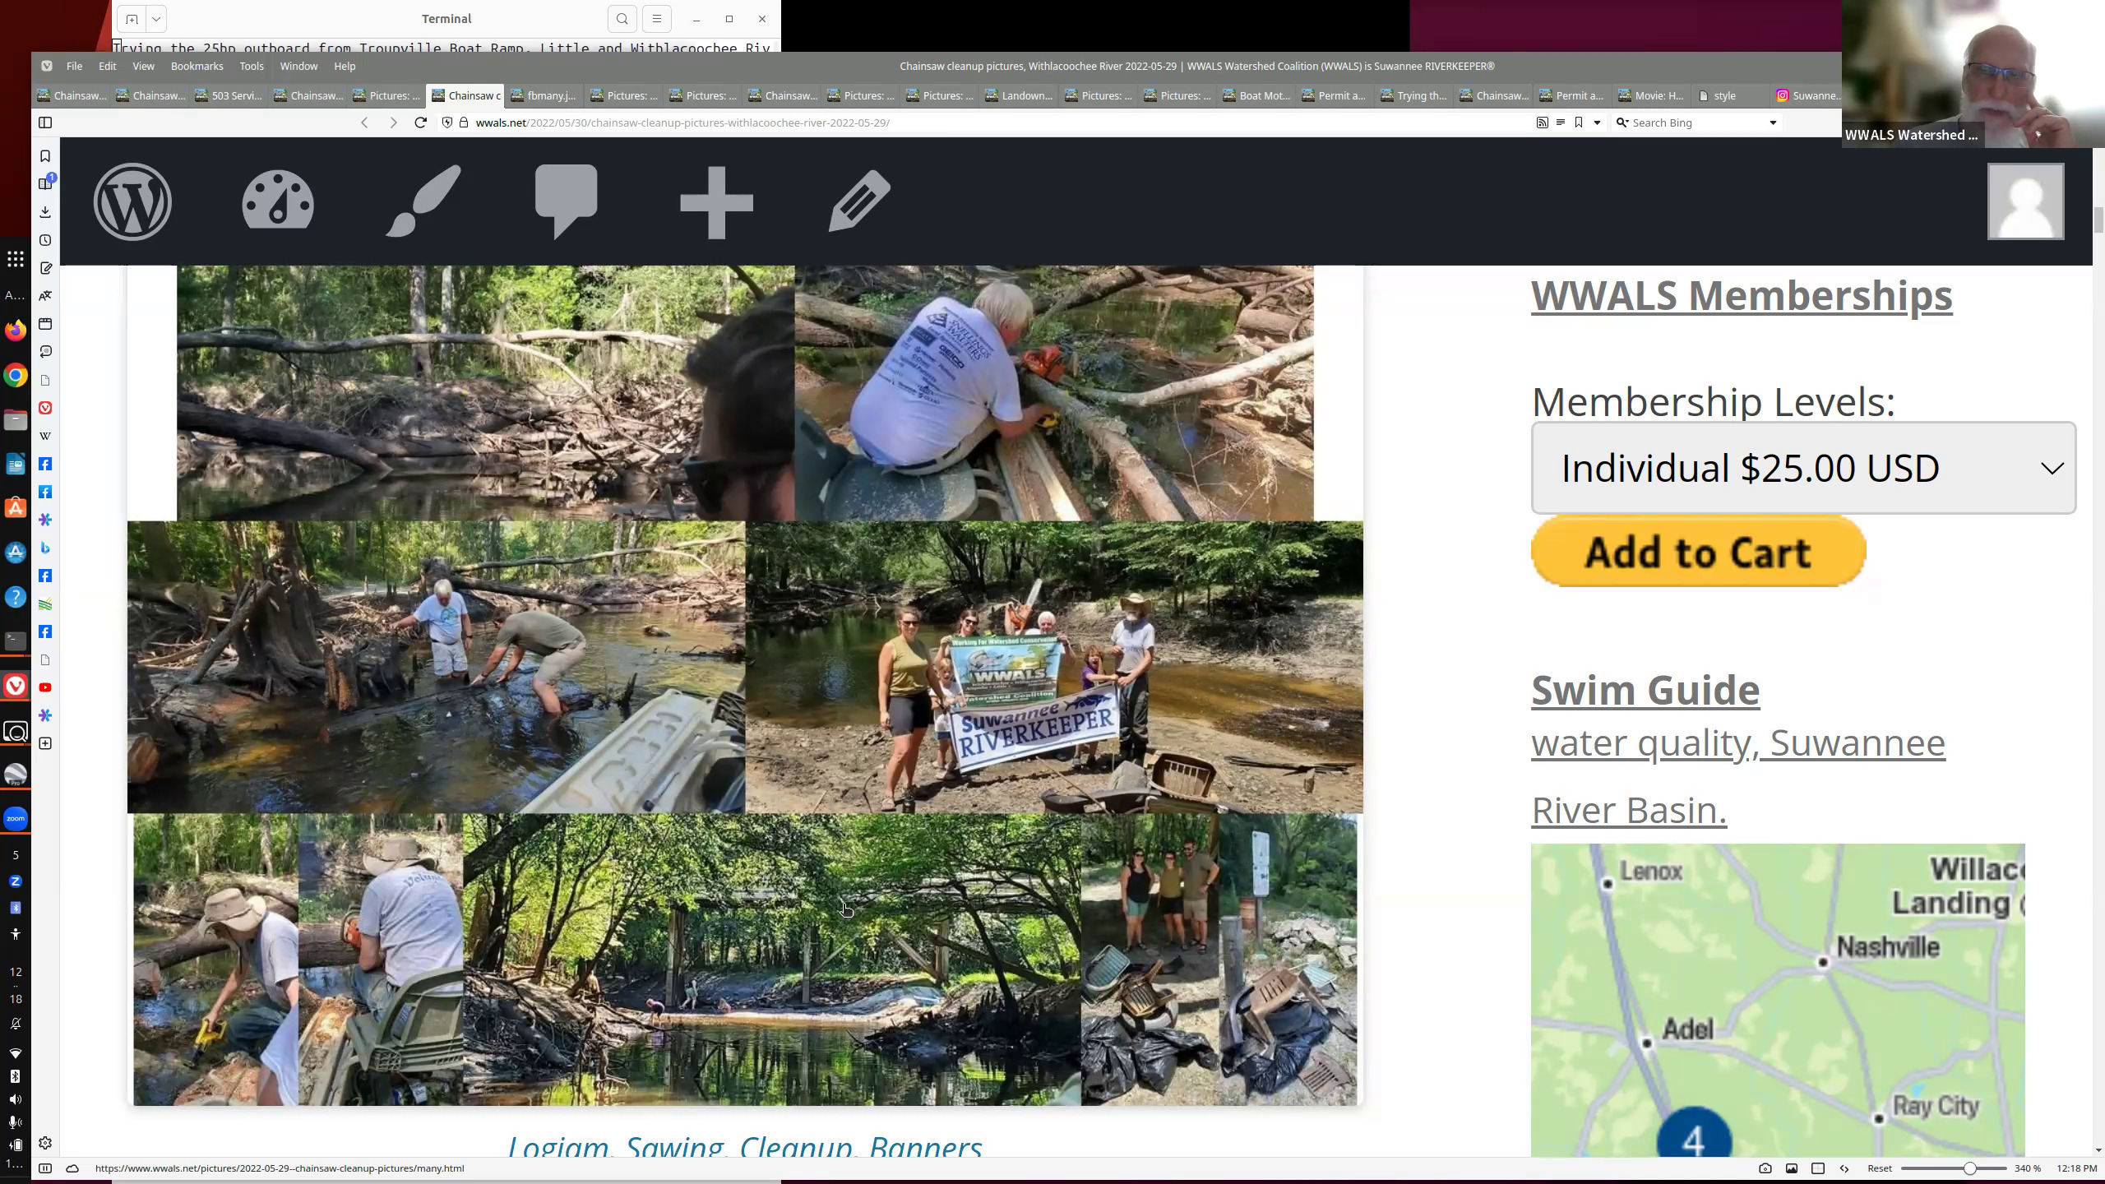Open the YouTube web panel
This screenshot has height=1184, width=2105.
(45, 687)
